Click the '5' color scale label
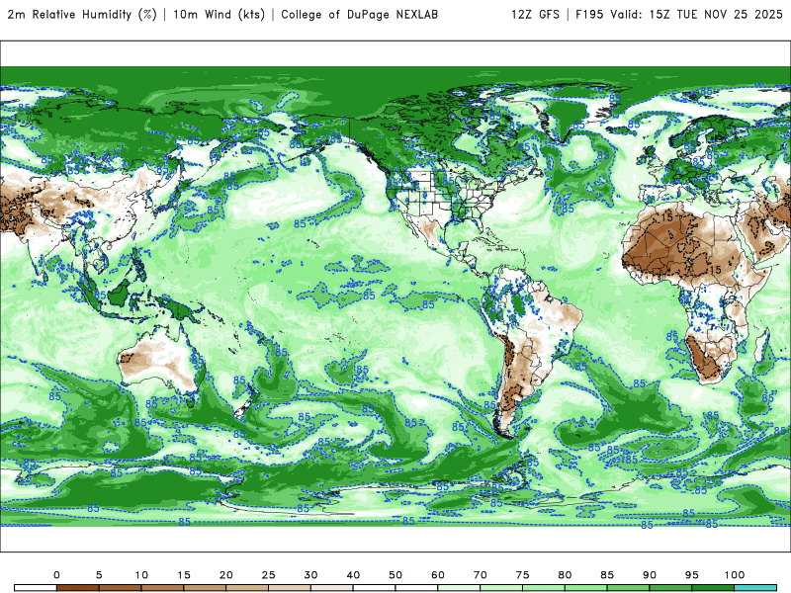 tap(99, 575)
